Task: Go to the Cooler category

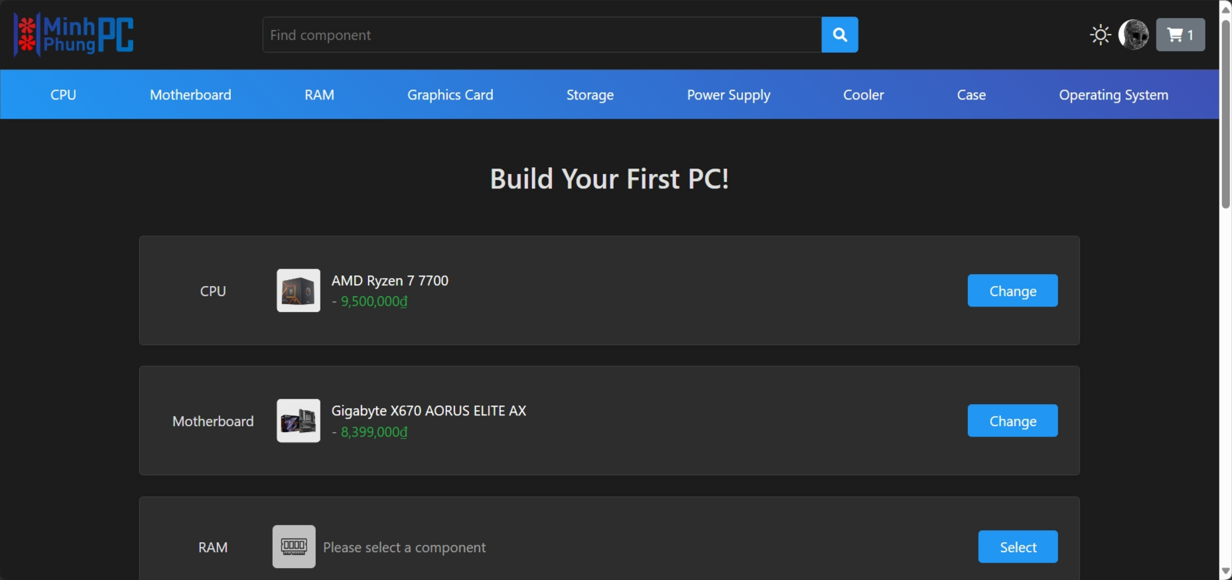Action: click(x=863, y=95)
